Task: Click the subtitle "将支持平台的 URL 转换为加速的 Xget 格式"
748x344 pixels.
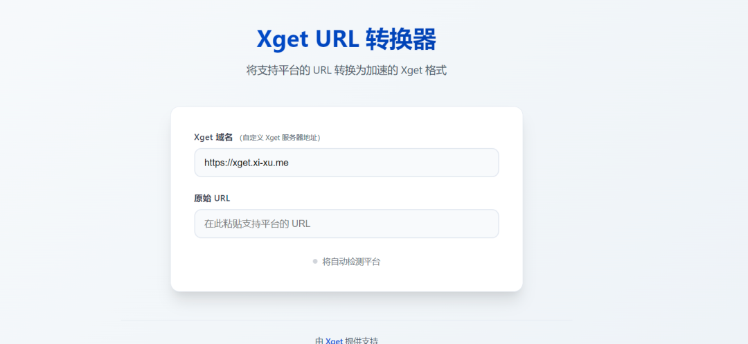Action: [x=346, y=71]
